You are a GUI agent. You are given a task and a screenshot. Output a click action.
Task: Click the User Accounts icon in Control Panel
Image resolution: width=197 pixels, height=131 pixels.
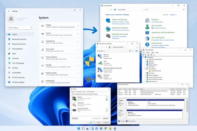click(147, 27)
